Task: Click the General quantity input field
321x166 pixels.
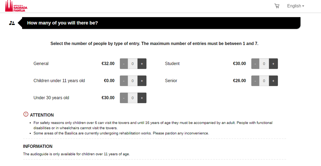Action: (x=133, y=64)
